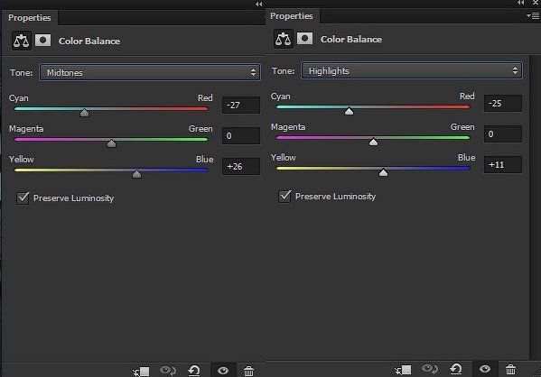The height and width of the screenshot is (377, 541).
Task: Click Yellow-Blue slider handle in Highlights panel
Action: coord(383,172)
